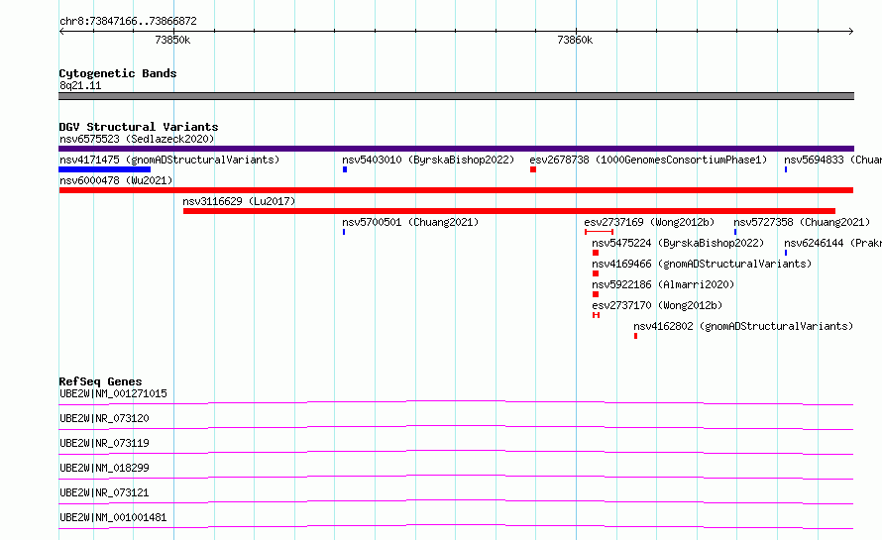Click blue marker under nsv5700501
This screenshot has height=540, width=882.
[x=344, y=232]
